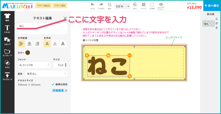
Task: Align text left
Action: (x=21, y=44)
